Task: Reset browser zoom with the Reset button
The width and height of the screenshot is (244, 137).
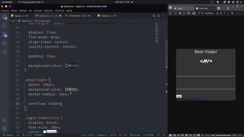Action: pyautogui.click(x=207, y=135)
